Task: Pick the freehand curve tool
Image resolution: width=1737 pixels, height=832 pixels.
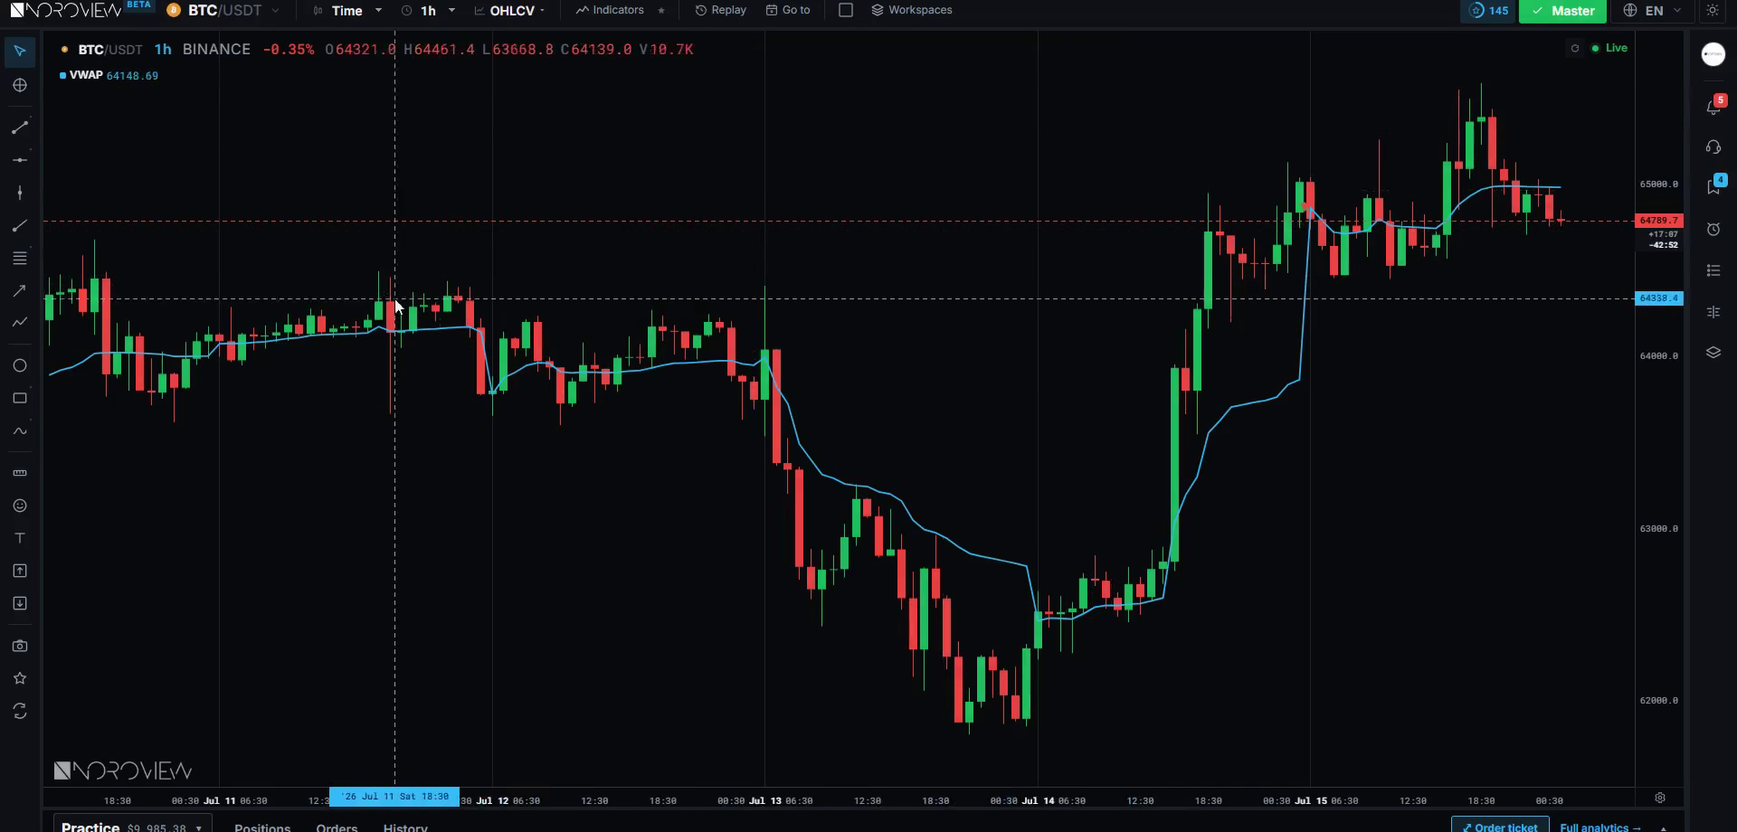Action: point(20,431)
